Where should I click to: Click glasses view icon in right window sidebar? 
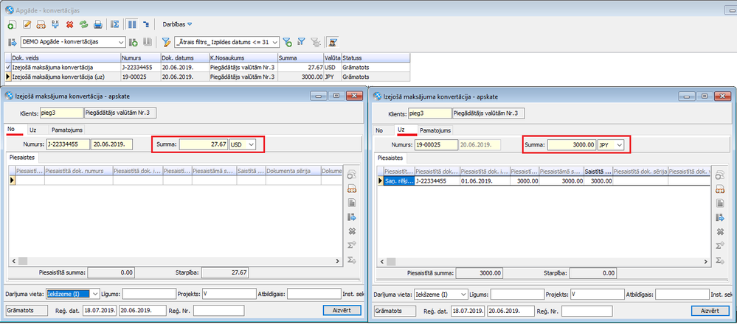(x=719, y=189)
